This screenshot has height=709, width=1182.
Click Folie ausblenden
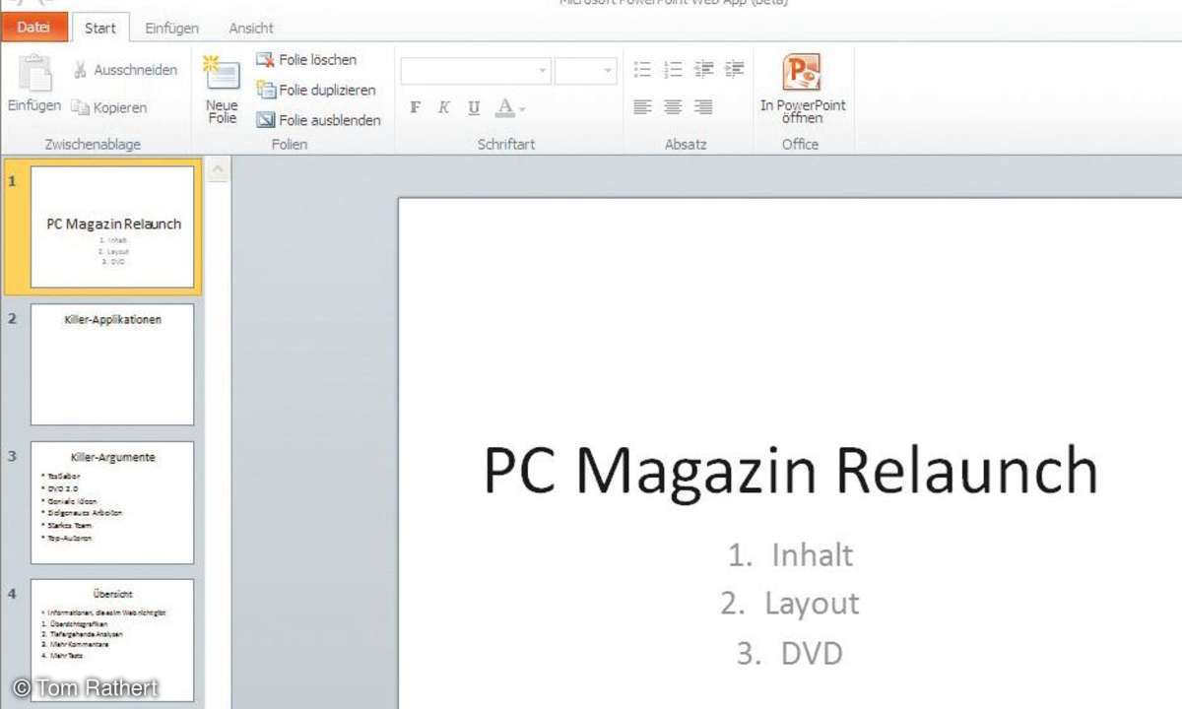pos(318,120)
